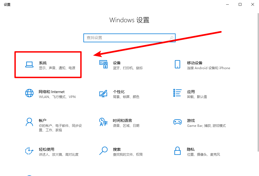Close the 设置 window
259x176 pixels.
point(253,4)
